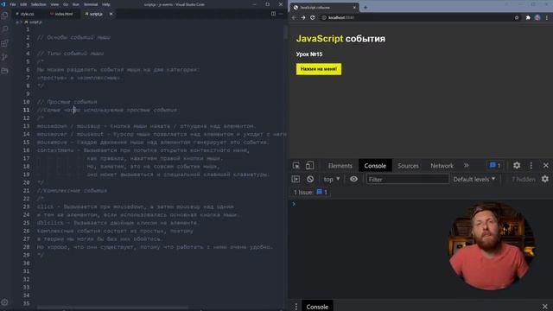Open the browser extensions puzzle icon
553x311 pixels.
[528, 17]
